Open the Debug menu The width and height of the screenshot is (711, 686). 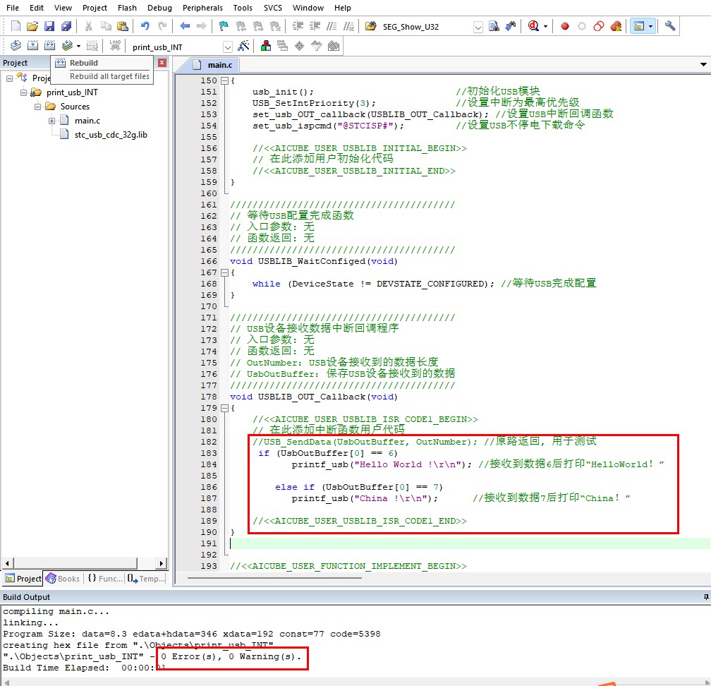coord(159,8)
